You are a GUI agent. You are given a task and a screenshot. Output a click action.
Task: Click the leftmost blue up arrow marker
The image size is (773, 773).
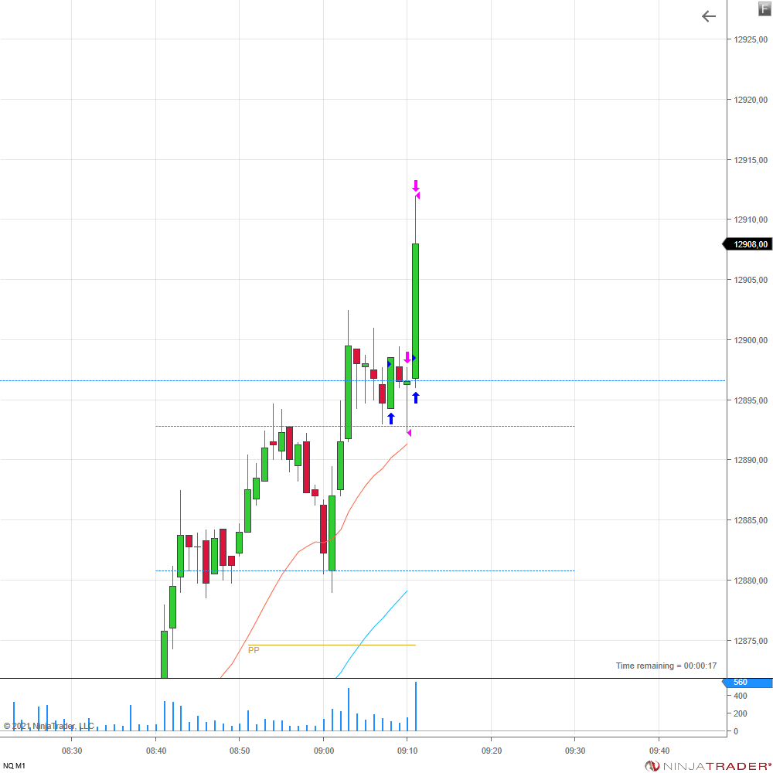pos(391,418)
